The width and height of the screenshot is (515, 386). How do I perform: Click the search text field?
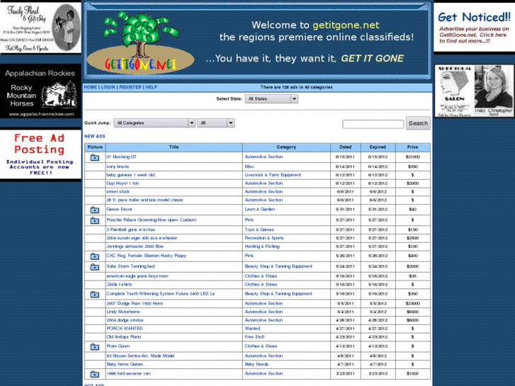coord(373,124)
